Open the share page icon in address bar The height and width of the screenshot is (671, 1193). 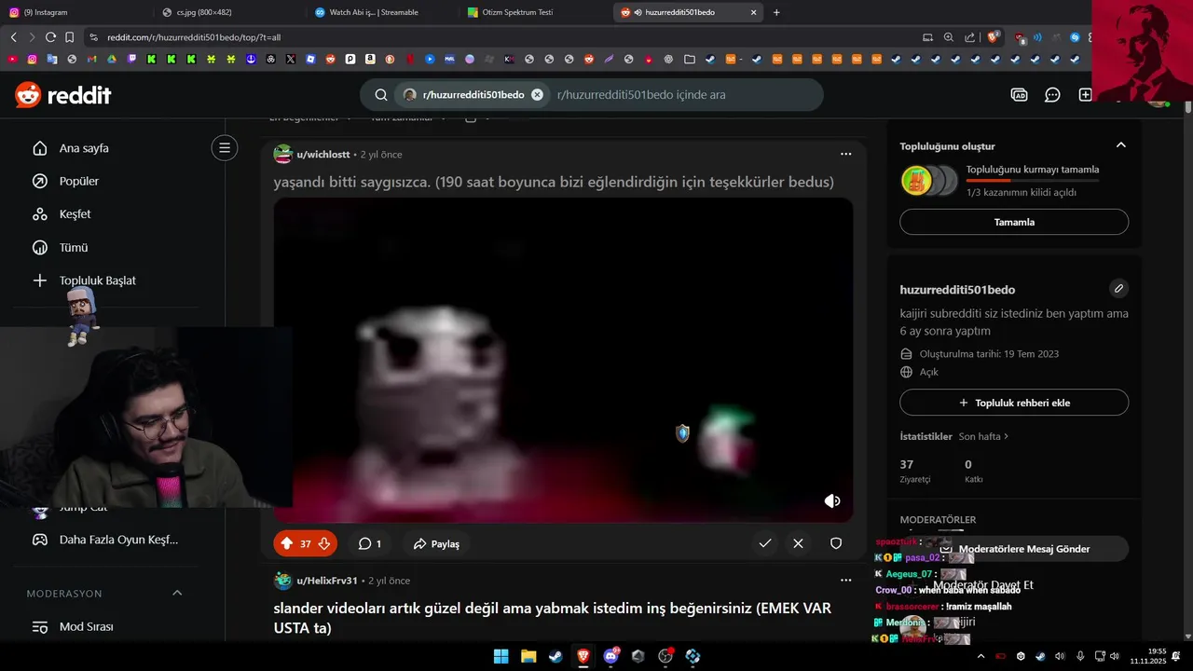970,37
